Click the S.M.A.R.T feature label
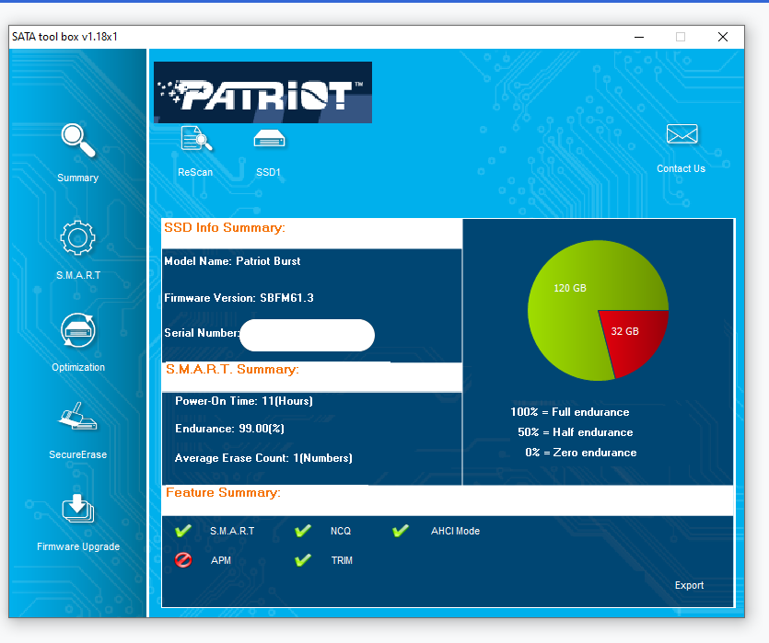 pyautogui.click(x=232, y=531)
